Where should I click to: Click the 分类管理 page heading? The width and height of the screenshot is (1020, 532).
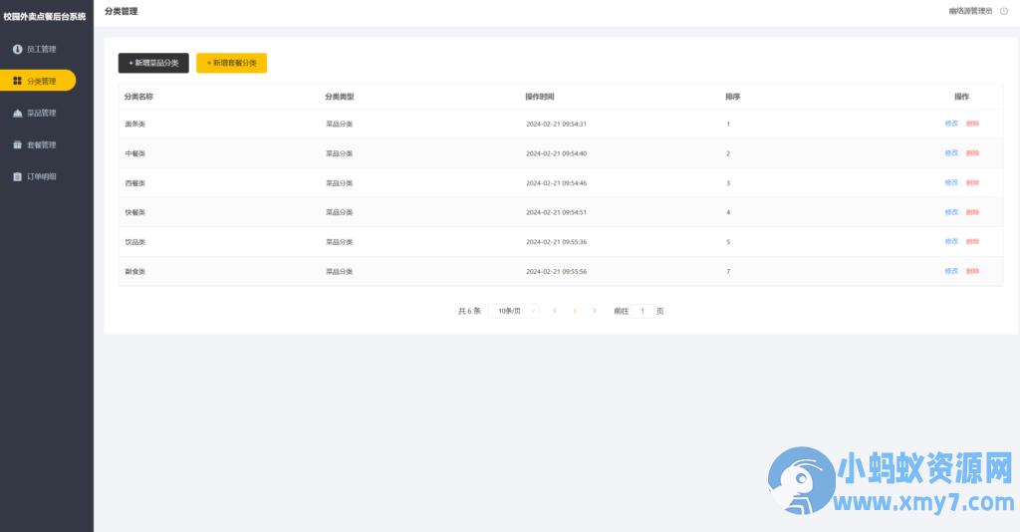point(121,11)
